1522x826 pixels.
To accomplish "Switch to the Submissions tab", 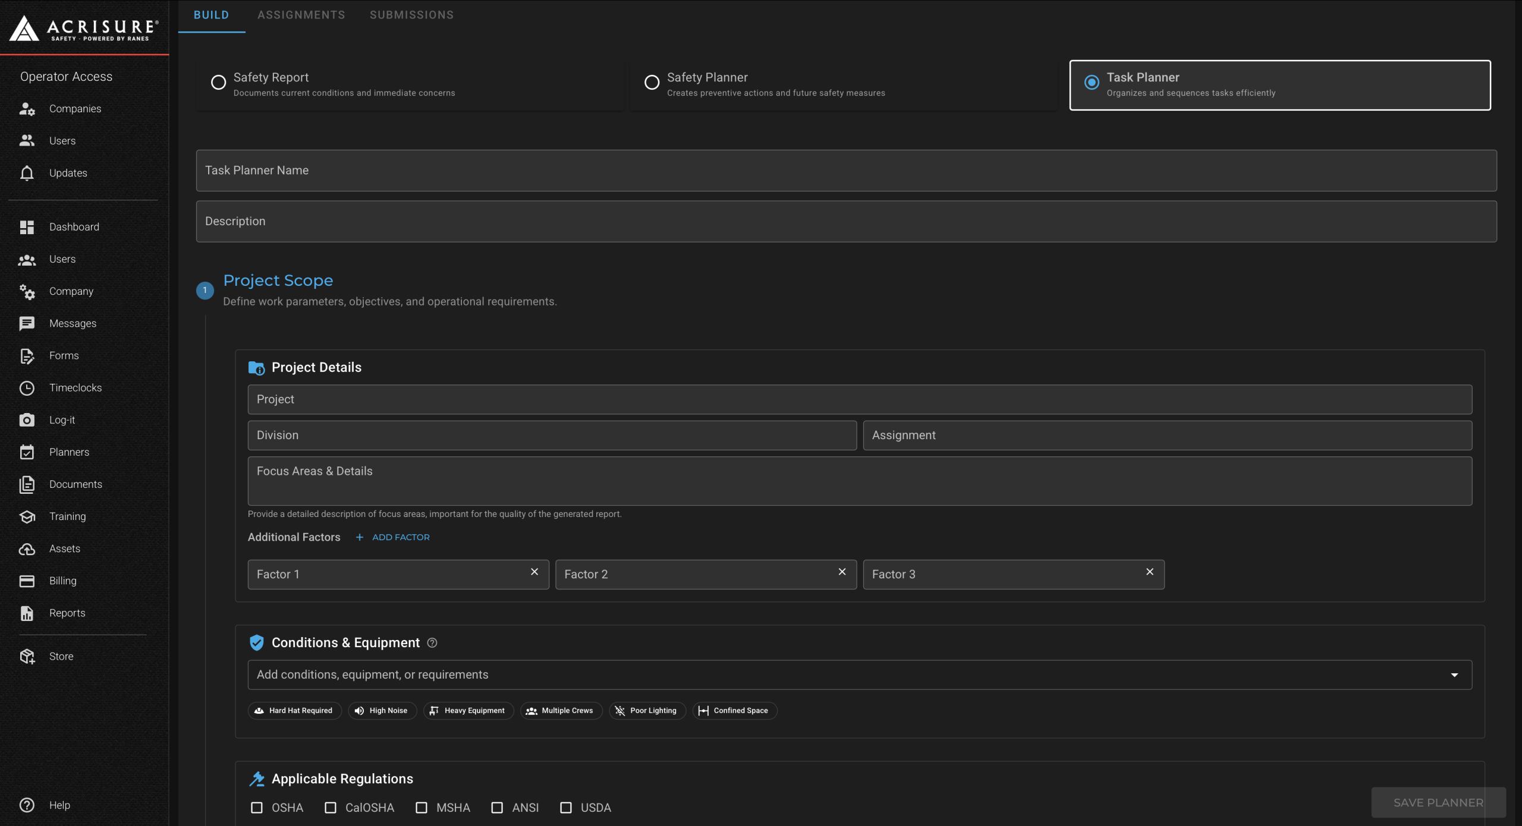I will coord(411,15).
